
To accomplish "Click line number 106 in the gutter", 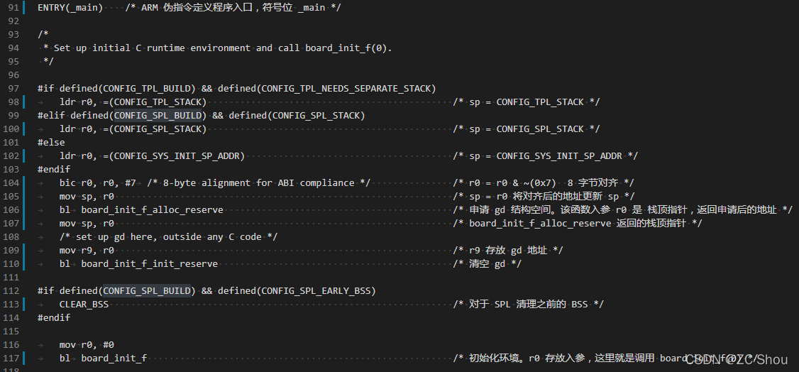I will (11, 209).
